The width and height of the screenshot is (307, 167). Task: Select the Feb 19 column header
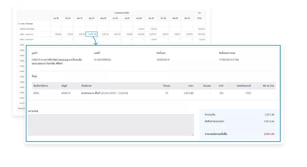pos(68,18)
